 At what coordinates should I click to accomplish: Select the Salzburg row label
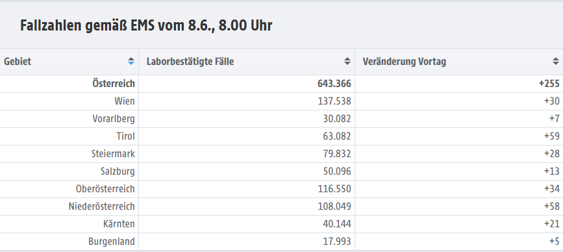point(118,171)
